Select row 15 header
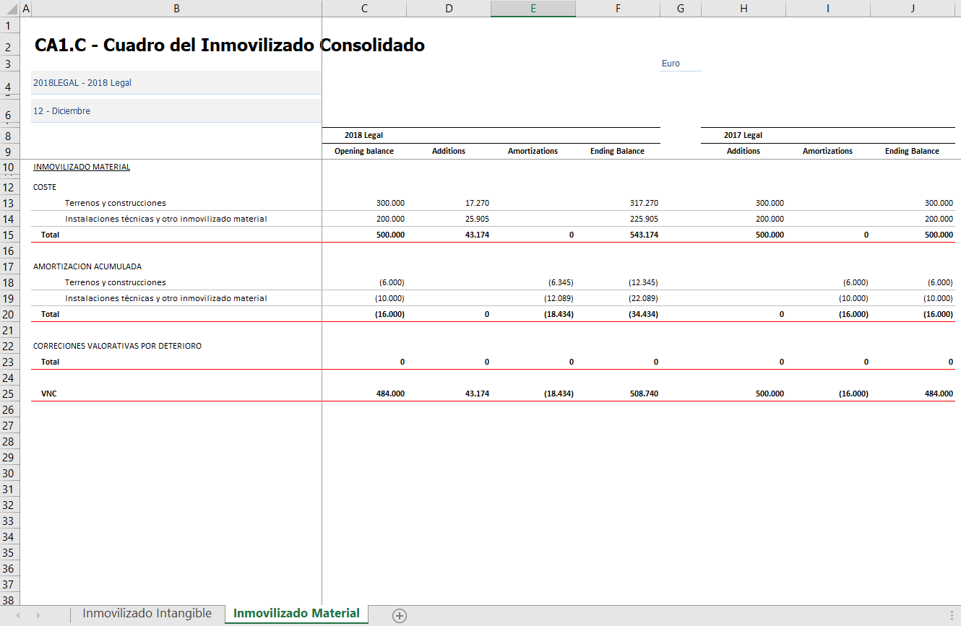This screenshot has height=626, width=961. coord(10,235)
